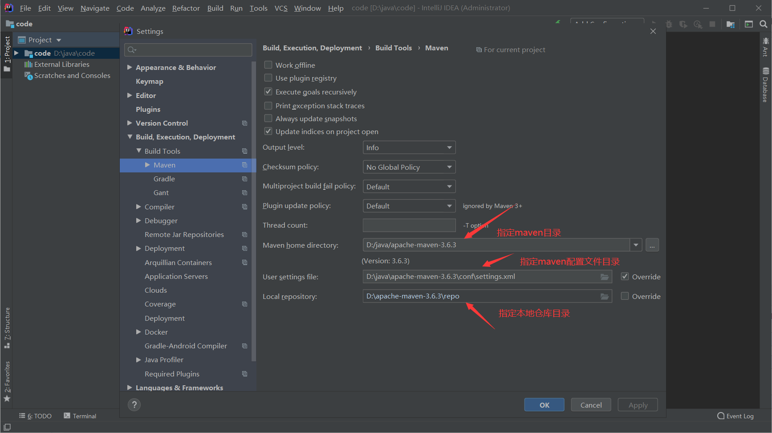Expand Languages & Frameworks node

[130, 388]
